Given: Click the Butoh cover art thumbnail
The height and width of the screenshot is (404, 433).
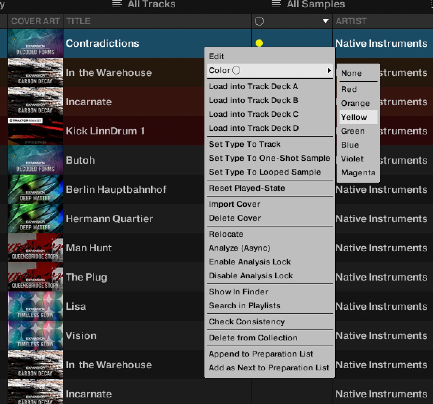Looking at the screenshot, I should [x=35, y=160].
